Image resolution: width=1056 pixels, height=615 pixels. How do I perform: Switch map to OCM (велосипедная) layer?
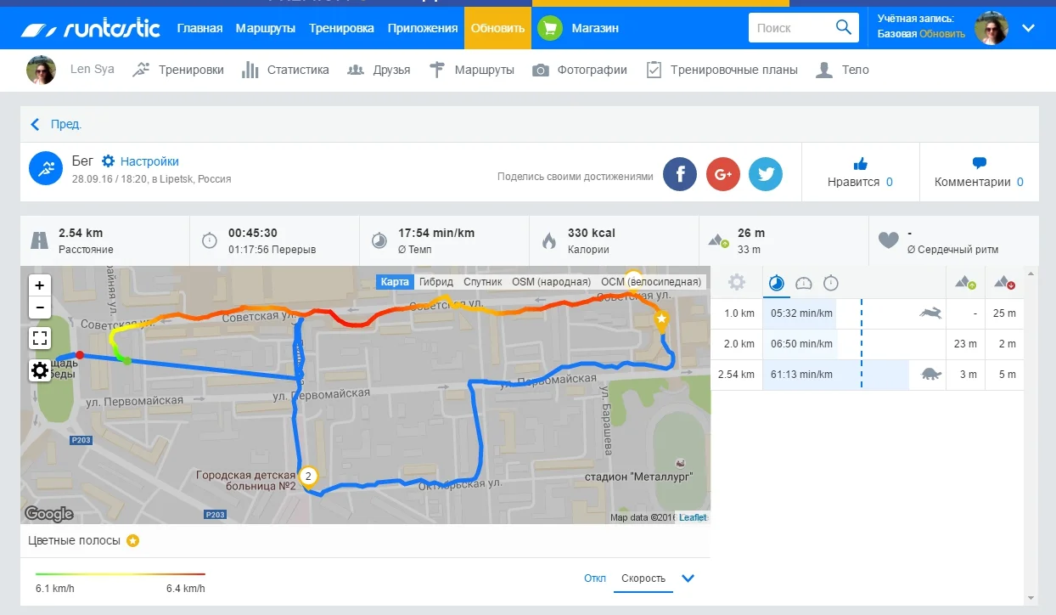point(651,282)
